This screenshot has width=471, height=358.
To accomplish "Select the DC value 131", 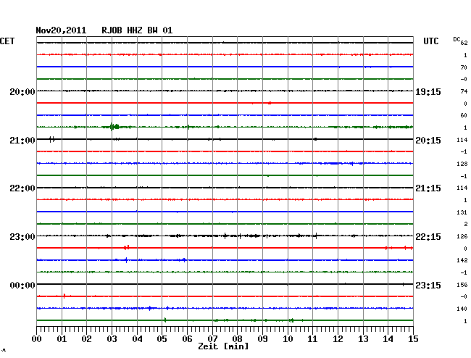I will 462,212.
